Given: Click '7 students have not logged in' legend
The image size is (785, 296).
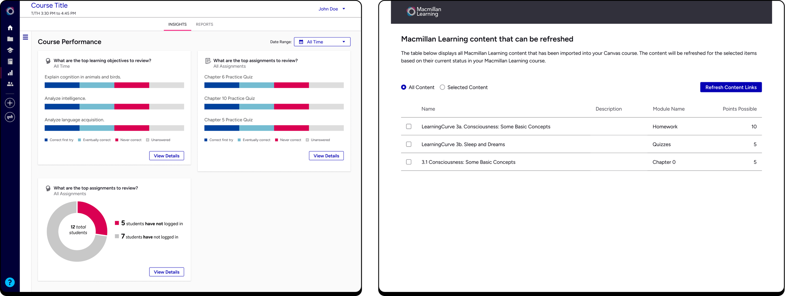Looking at the screenshot, I should coord(146,236).
